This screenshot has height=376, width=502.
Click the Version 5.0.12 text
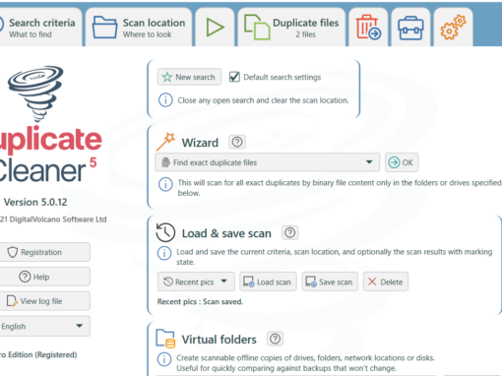tap(35, 202)
